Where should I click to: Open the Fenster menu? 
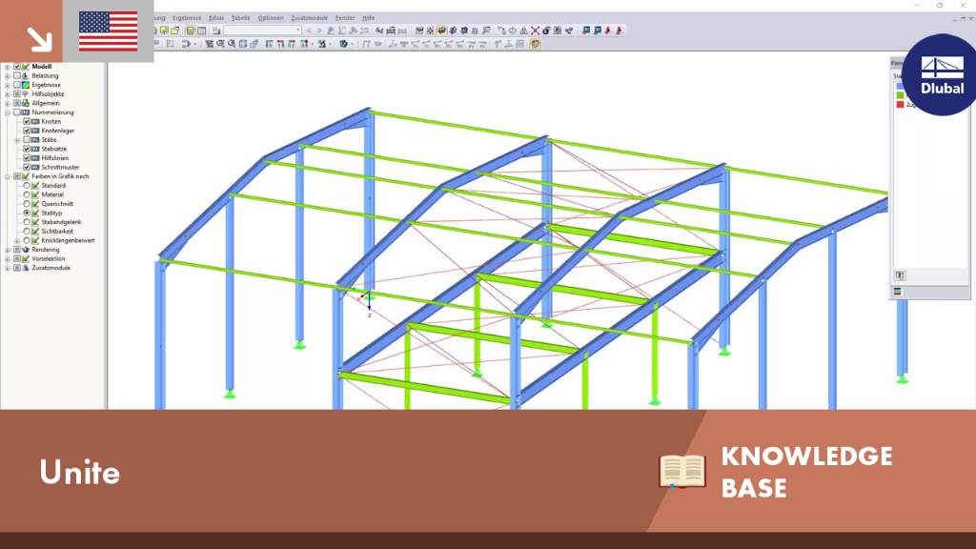point(345,18)
